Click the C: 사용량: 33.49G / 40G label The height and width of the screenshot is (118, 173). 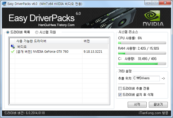pyautogui.click(x=137, y=59)
